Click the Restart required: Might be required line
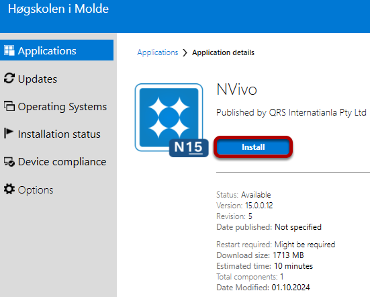 point(276,245)
